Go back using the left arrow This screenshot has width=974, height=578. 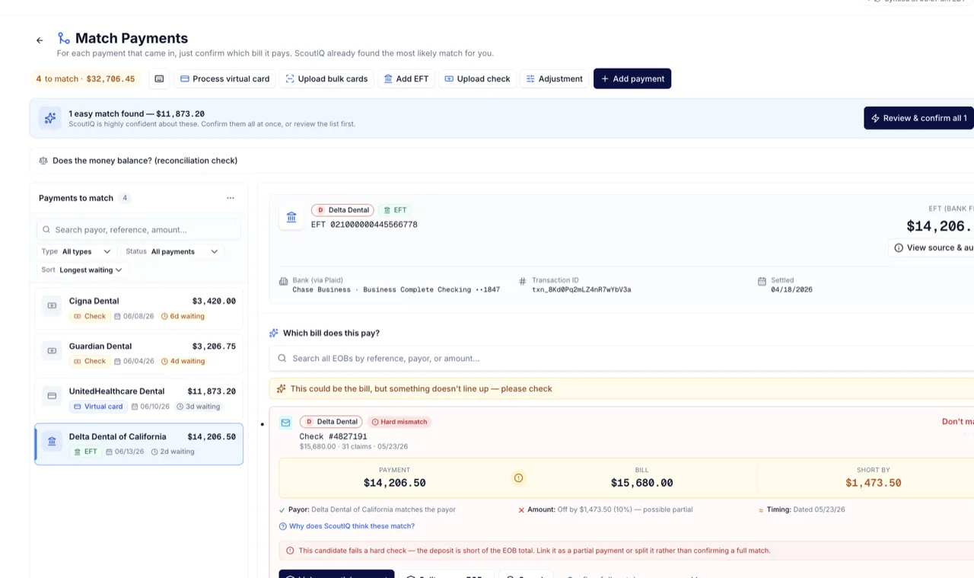coord(40,40)
